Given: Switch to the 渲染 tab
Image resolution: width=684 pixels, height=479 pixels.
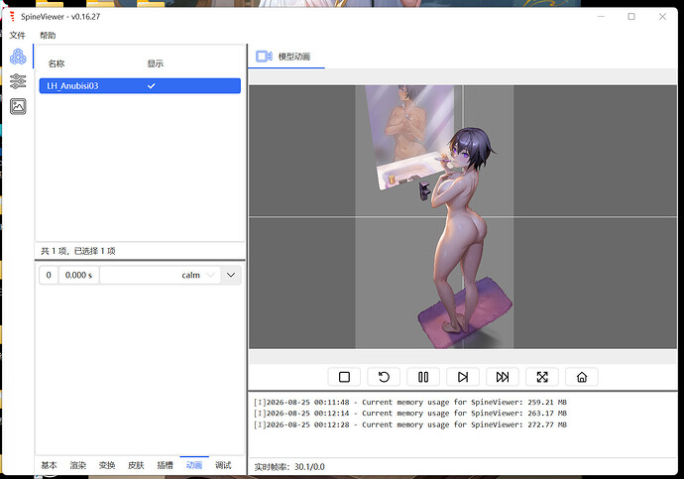Looking at the screenshot, I should 78,465.
